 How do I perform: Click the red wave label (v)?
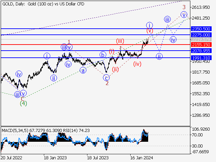point(150,30)
